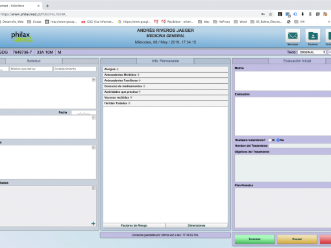Viewport: 331px width, 248px height.
Task: Click the Fecha date field
Action: tap(84, 112)
